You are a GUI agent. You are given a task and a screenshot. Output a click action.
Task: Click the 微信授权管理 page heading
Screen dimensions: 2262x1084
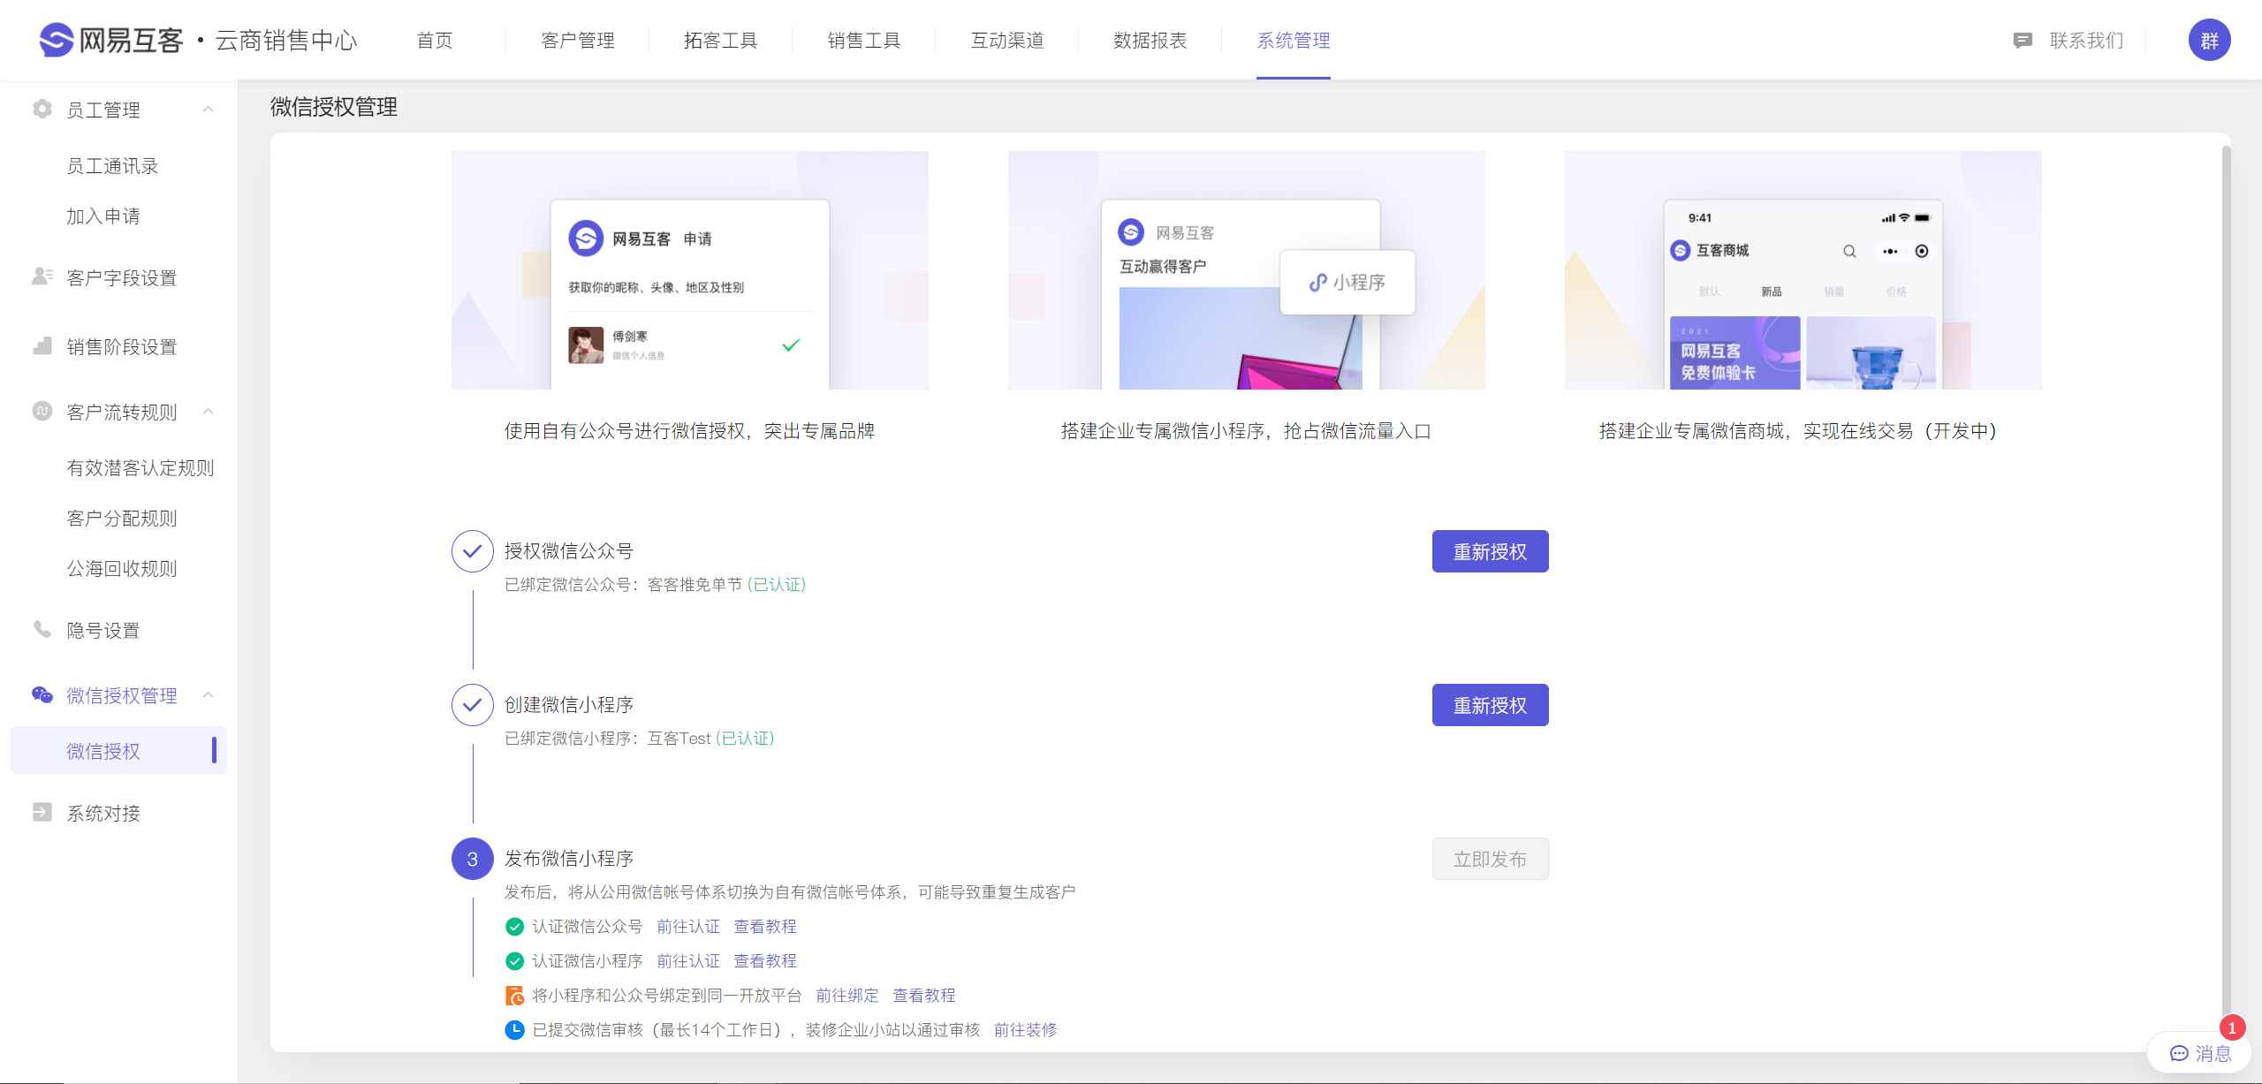(x=334, y=108)
